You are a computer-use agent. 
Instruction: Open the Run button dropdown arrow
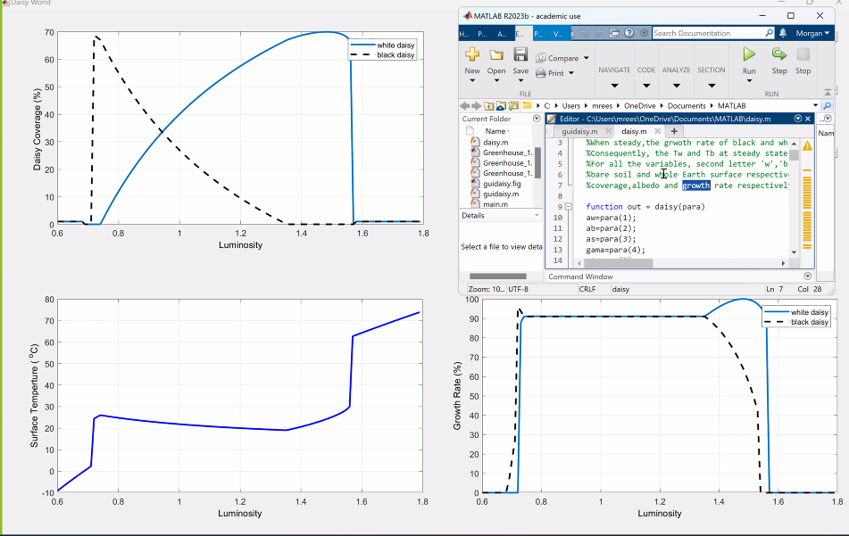[x=749, y=80]
